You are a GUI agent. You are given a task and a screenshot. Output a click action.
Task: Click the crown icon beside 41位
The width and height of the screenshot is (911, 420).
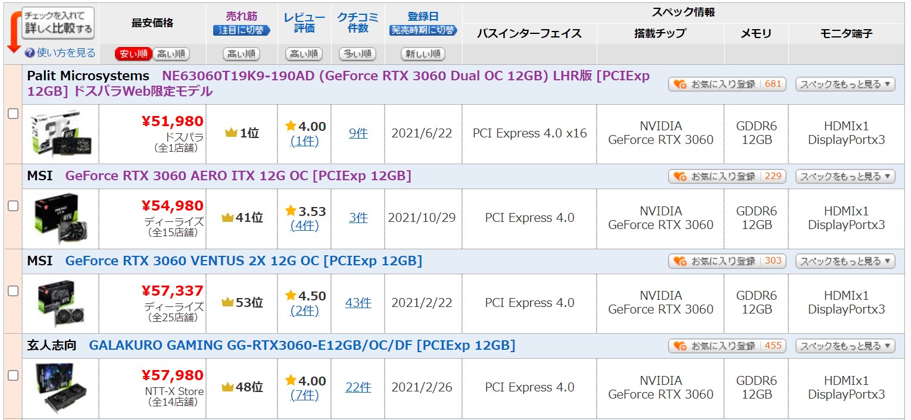point(227,218)
